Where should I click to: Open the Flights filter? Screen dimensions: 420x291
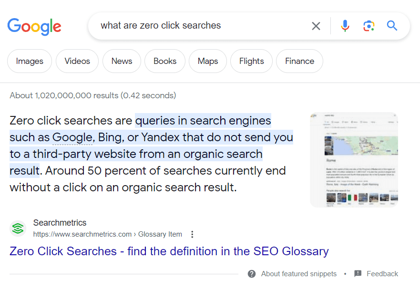click(251, 61)
